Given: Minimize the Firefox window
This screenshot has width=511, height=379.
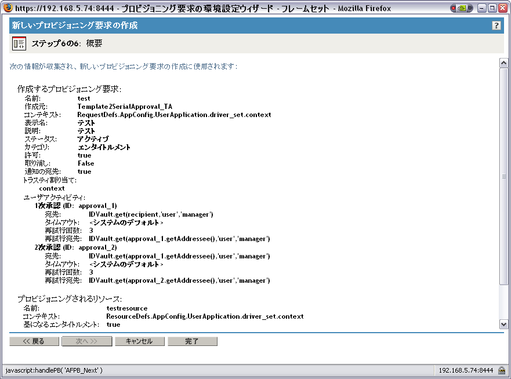Looking at the screenshot, I should pos(482,8).
